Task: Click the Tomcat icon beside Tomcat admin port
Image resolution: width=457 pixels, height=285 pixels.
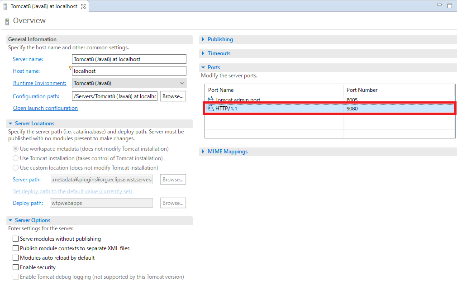Action: [210, 100]
